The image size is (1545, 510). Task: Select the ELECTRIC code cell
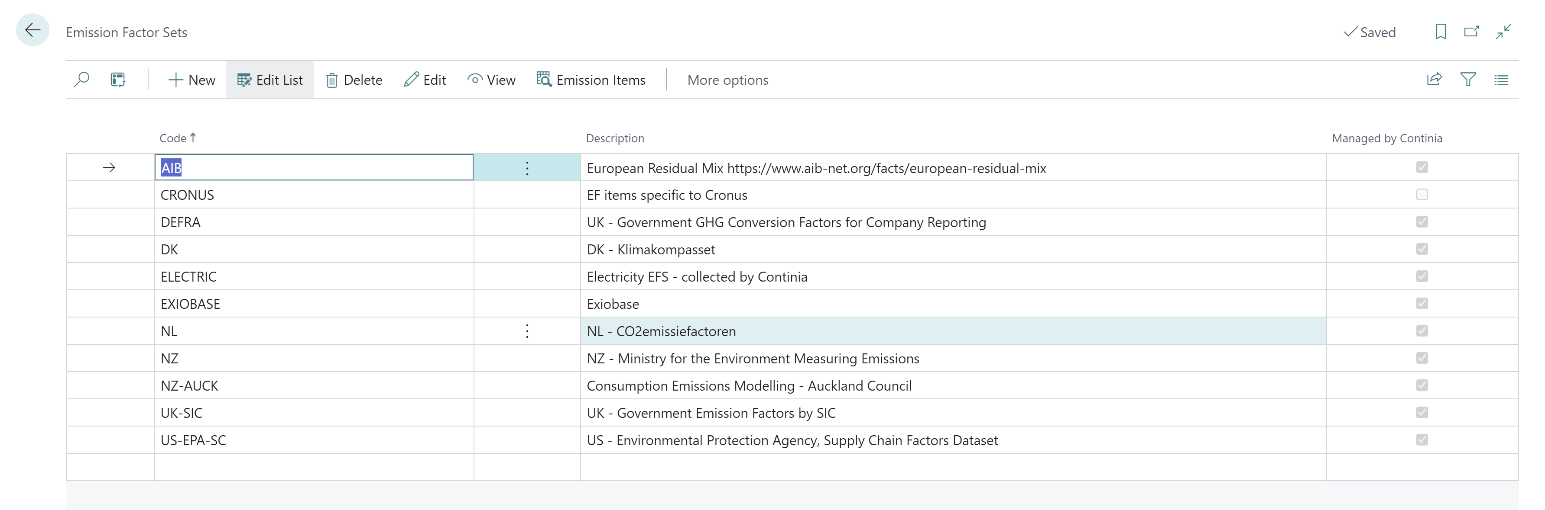[x=314, y=276]
